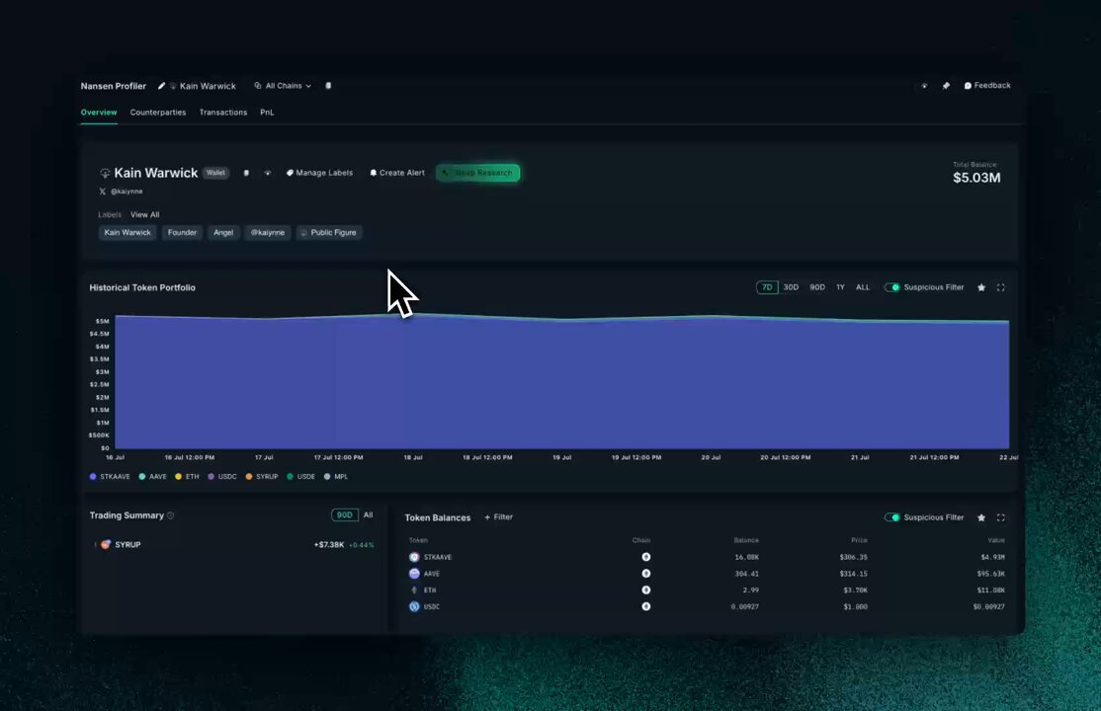Screen dimensions: 1101x711
Task: Toggle MPL series in chart legend
Action: pos(336,477)
